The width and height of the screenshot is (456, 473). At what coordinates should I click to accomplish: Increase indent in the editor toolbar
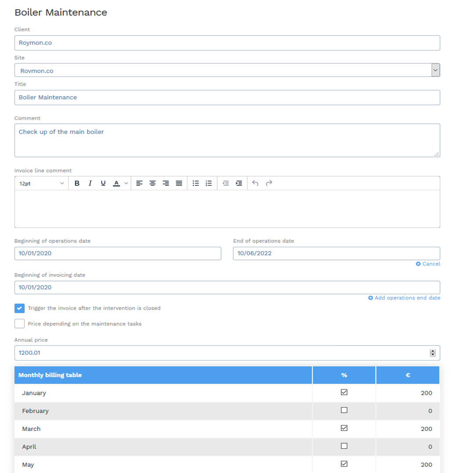pyautogui.click(x=239, y=183)
